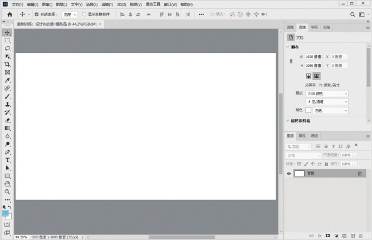Select the Lasso tool
Viewport: 372px width, 240px height.
click(7, 48)
